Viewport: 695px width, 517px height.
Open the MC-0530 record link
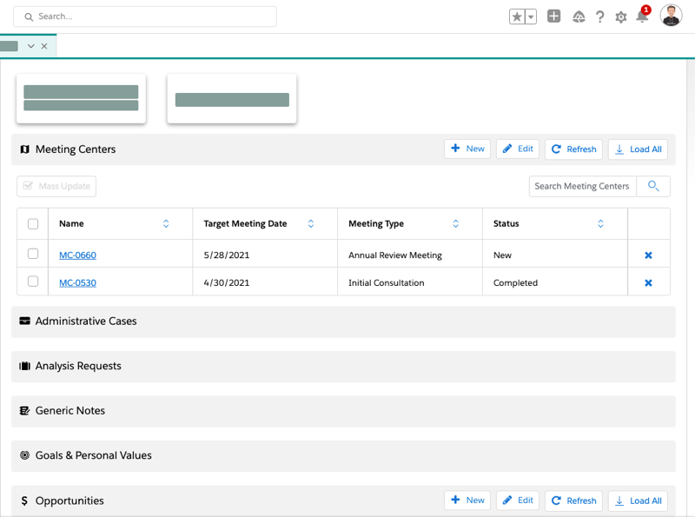click(x=77, y=283)
